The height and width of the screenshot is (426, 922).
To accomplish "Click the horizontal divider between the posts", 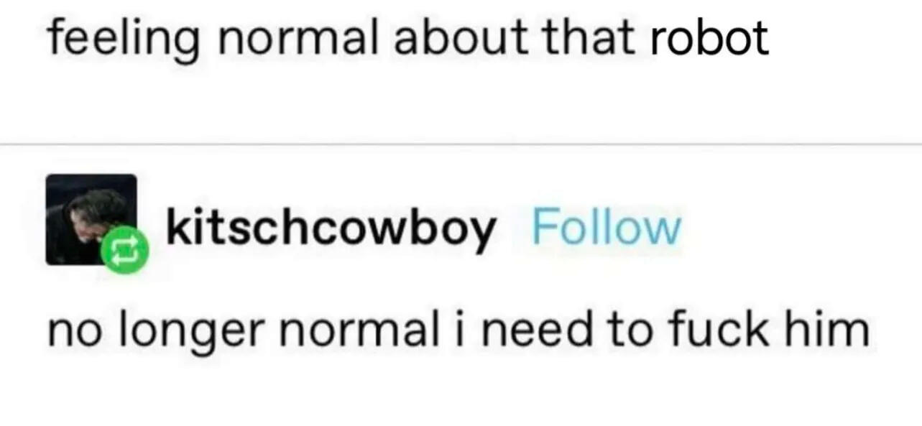I will (461, 144).
